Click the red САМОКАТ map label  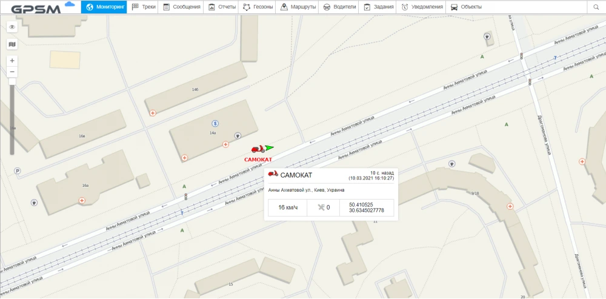pos(258,160)
